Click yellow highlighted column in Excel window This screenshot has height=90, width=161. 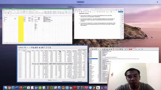click(x=21, y=29)
